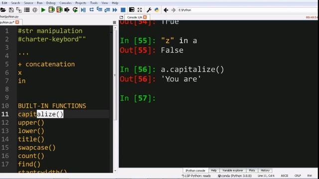
Task: Click a.capitalize() in console input 56
Action: click(192, 70)
